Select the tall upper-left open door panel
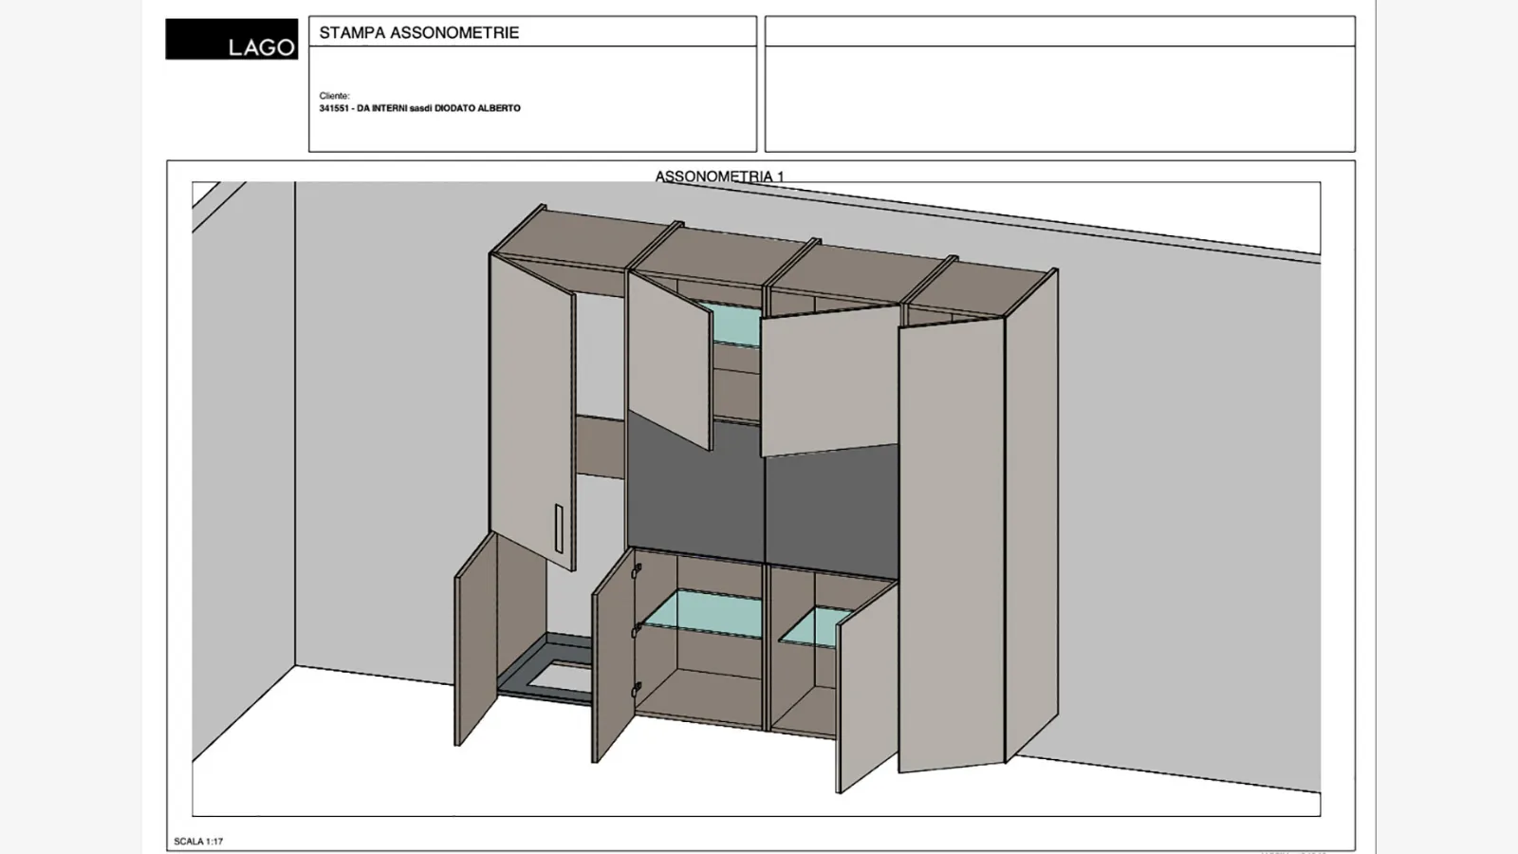Screen dimensions: 1518x854 (531, 408)
